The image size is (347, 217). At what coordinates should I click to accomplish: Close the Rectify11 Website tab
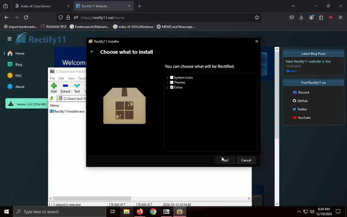click(129, 6)
